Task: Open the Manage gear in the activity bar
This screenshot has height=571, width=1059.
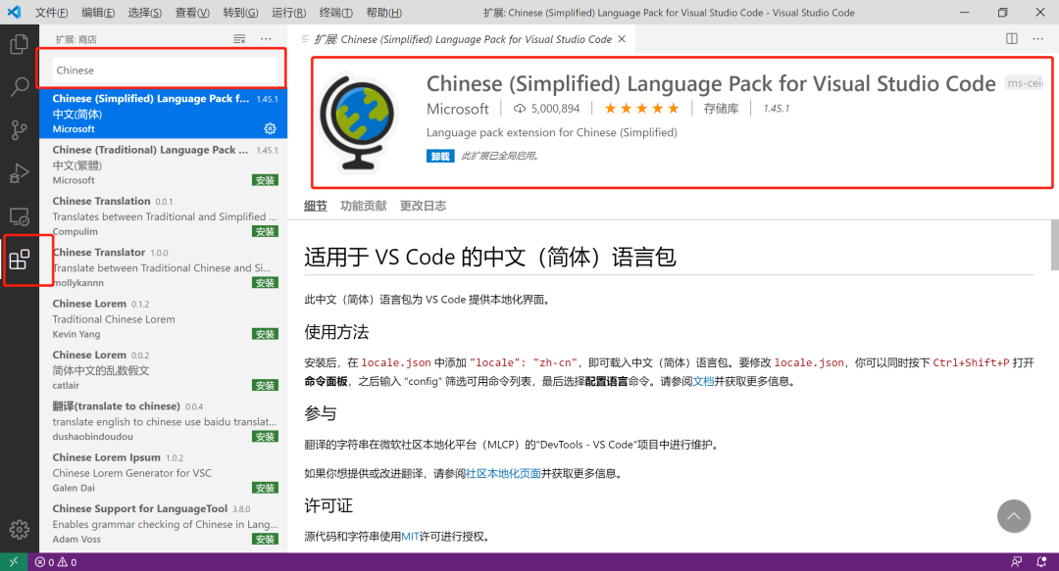Action: click(x=19, y=530)
